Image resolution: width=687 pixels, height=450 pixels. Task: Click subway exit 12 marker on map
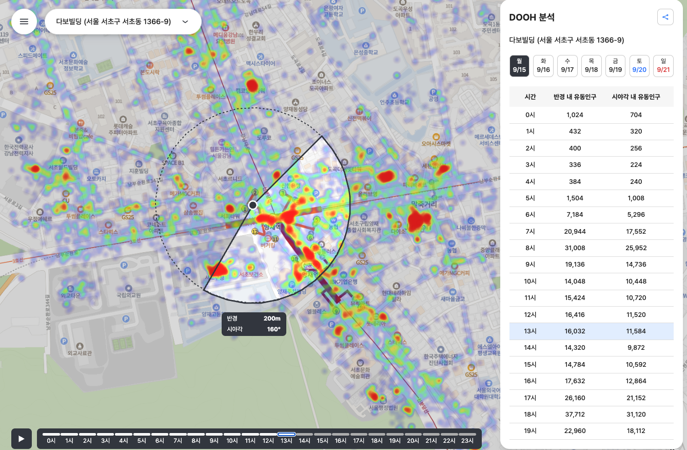click(x=254, y=232)
